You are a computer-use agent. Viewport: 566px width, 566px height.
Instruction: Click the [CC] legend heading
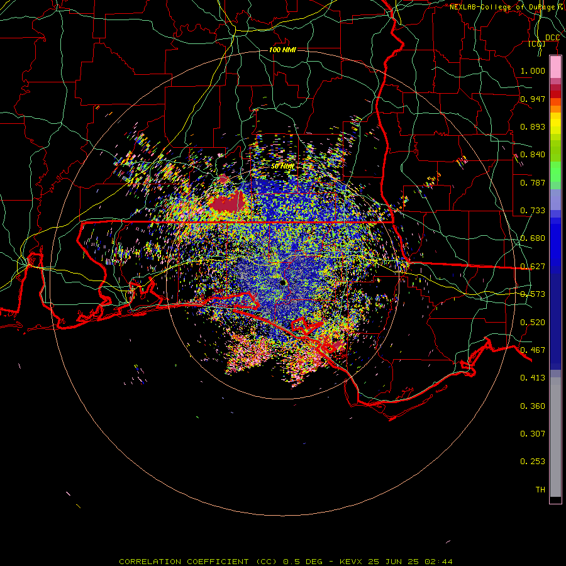(537, 43)
